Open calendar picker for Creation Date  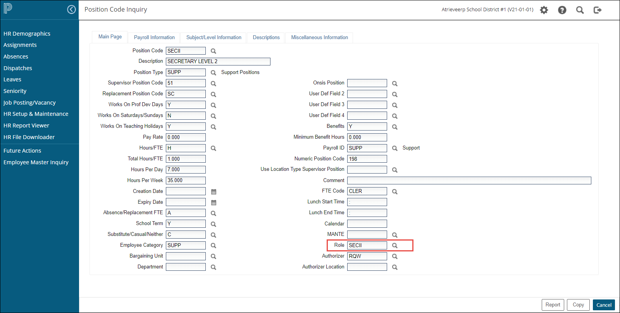[x=214, y=192]
